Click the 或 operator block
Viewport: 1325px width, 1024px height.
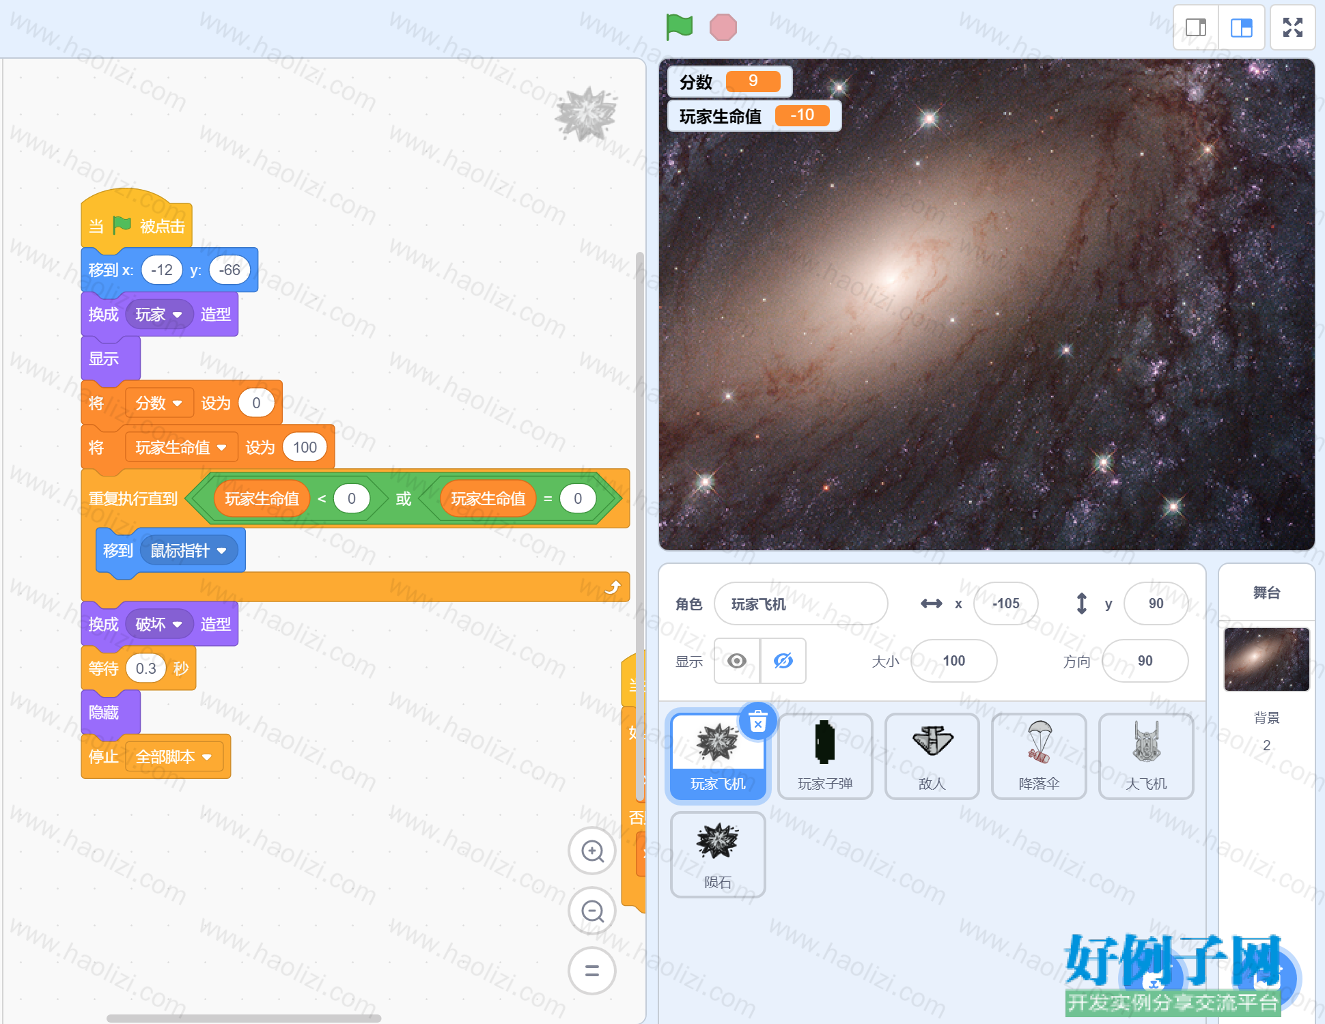click(403, 499)
